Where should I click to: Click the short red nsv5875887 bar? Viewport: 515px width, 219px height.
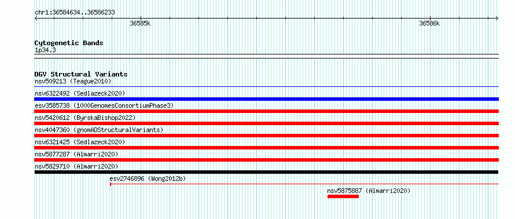click(x=343, y=196)
